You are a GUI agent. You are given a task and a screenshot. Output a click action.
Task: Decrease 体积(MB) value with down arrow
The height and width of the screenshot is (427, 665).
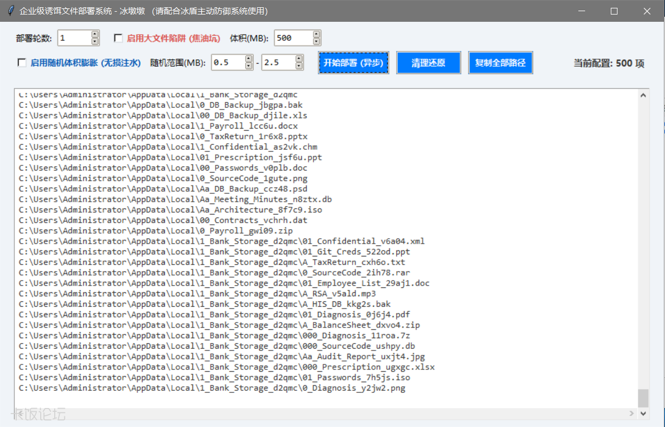(317, 41)
